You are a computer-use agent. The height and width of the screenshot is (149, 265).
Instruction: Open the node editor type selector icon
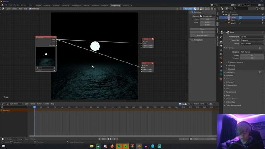coord(3,9)
